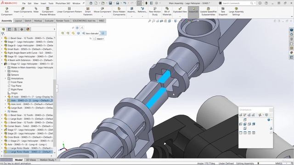The height and width of the screenshot is (165, 294).
Task: Select the Mate tool
Action: point(36,10)
